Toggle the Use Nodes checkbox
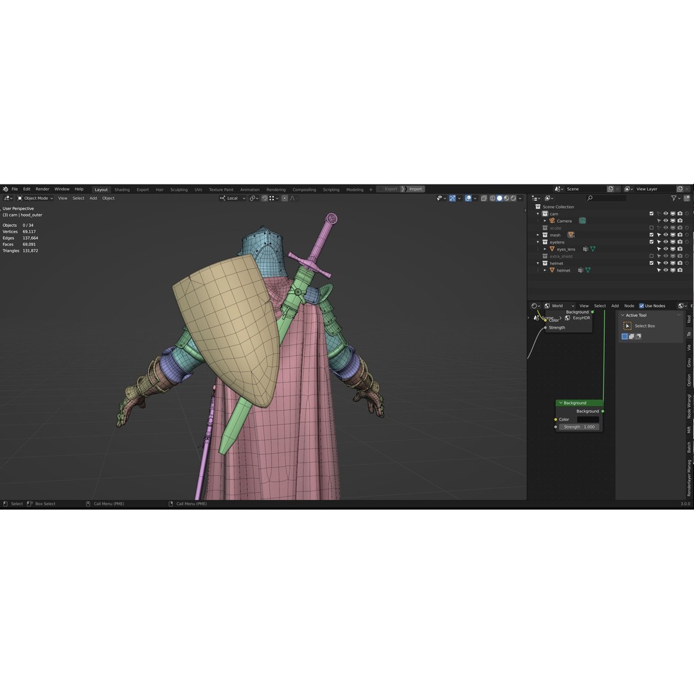Screen dimensions: 694x694 pyautogui.click(x=641, y=306)
